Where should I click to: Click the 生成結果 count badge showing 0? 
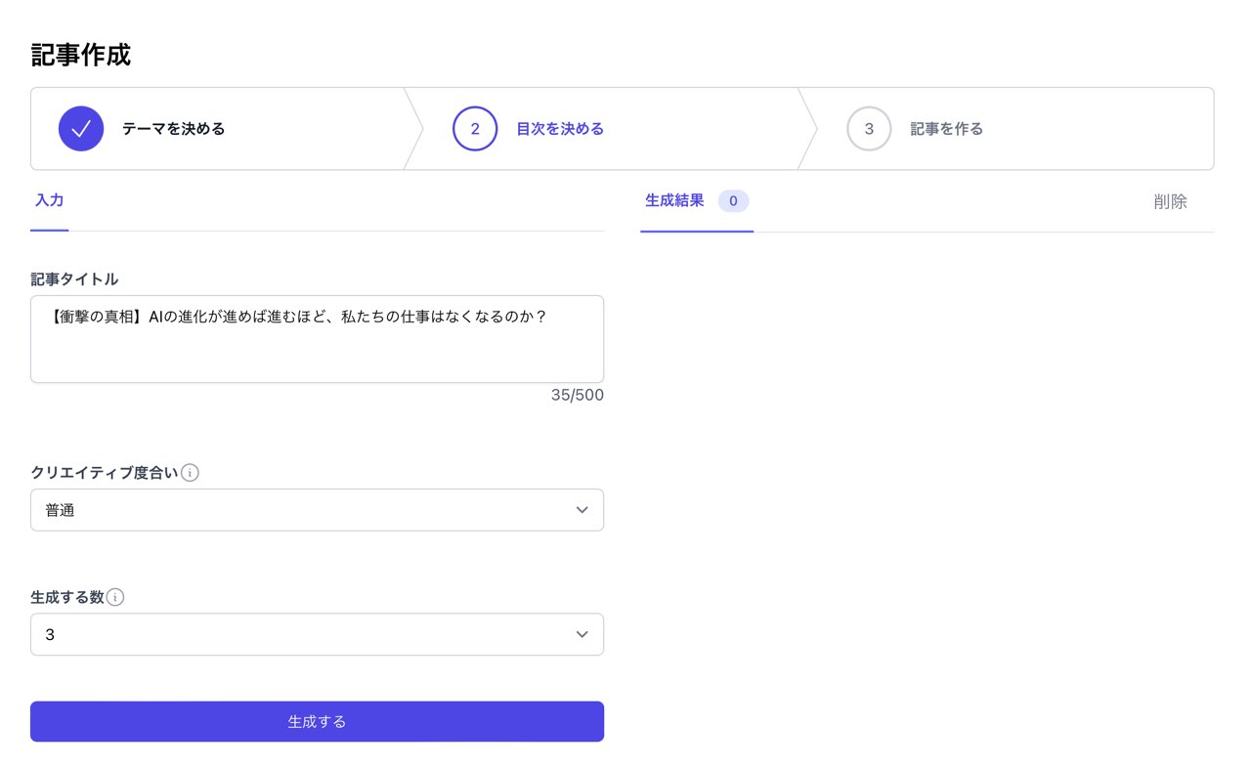pos(733,200)
